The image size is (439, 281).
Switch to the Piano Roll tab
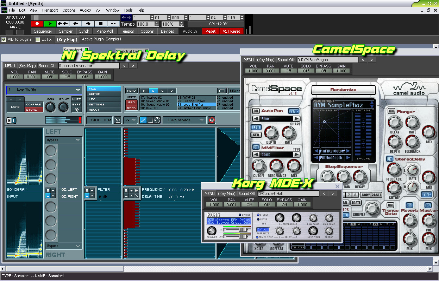point(105,31)
